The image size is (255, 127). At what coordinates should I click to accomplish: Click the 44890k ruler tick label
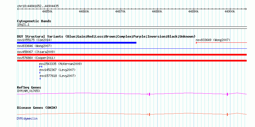[193, 11]
